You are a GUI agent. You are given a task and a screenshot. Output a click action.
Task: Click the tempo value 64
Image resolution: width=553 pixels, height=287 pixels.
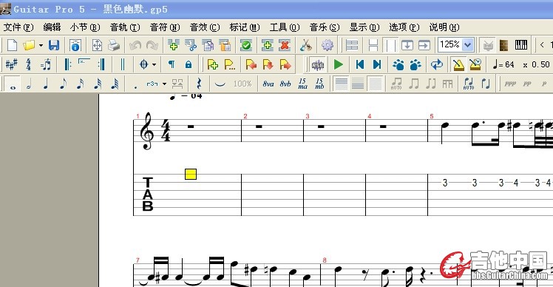pos(509,64)
